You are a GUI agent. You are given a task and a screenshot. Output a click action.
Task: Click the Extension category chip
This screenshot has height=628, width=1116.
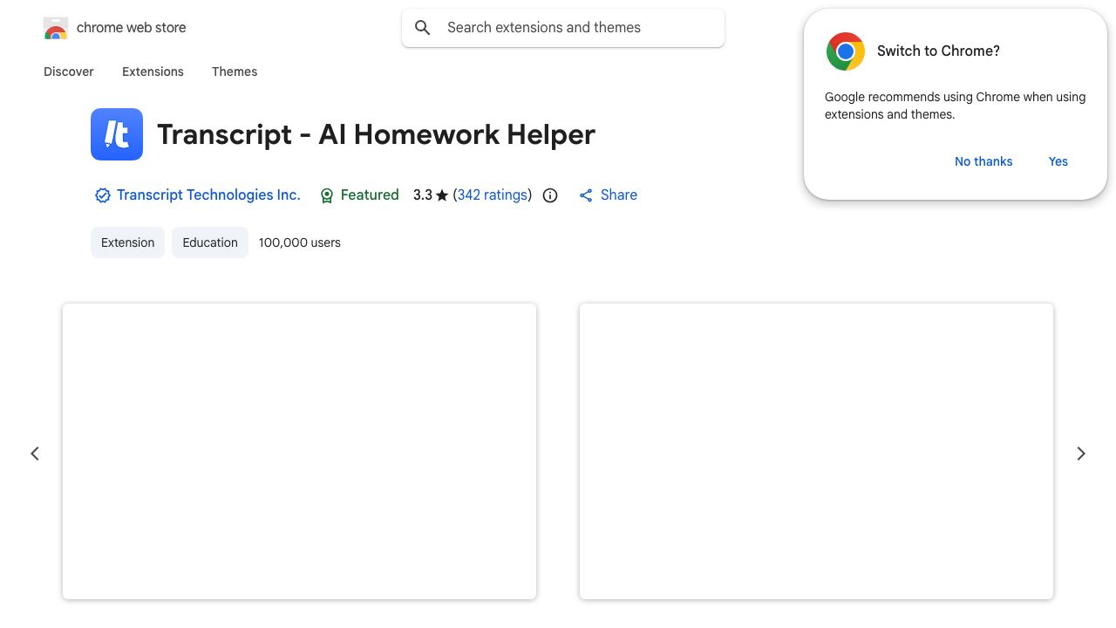click(127, 242)
